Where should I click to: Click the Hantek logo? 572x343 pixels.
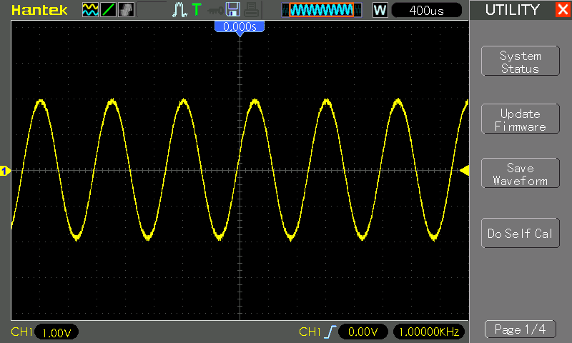(x=39, y=10)
